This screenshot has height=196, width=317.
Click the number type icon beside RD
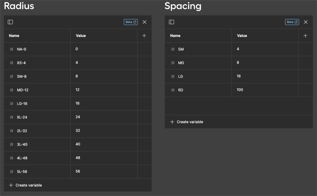coord(172,90)
